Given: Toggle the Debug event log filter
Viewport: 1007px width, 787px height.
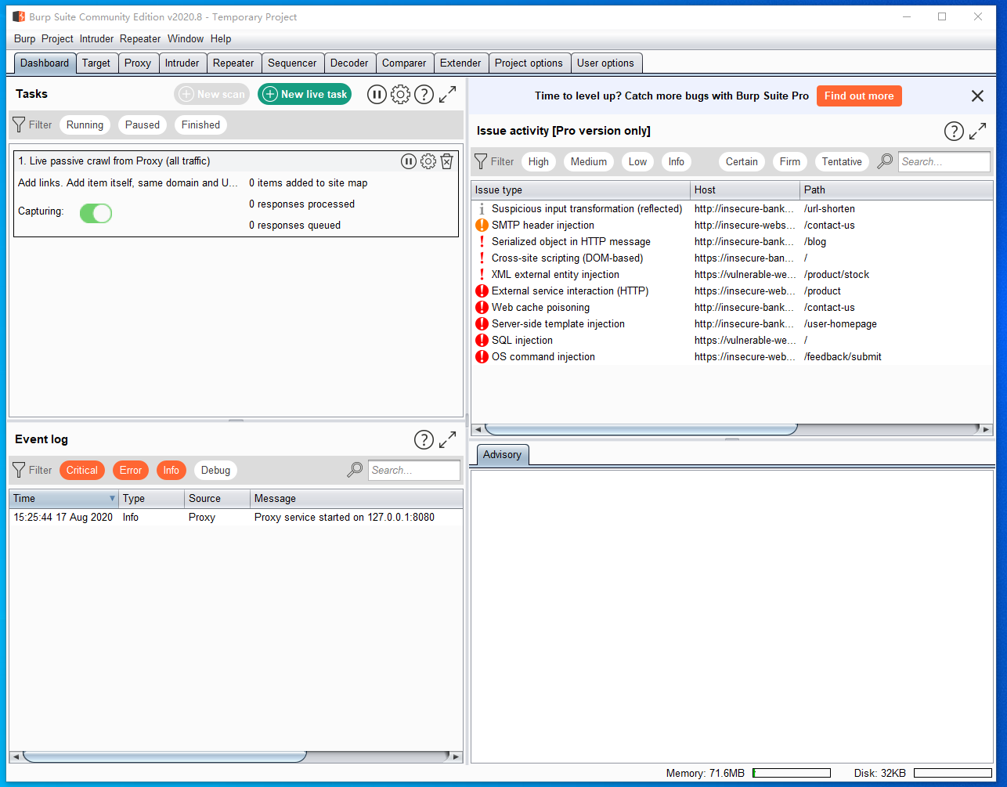Looking at the screenshot, I should 215,470.
